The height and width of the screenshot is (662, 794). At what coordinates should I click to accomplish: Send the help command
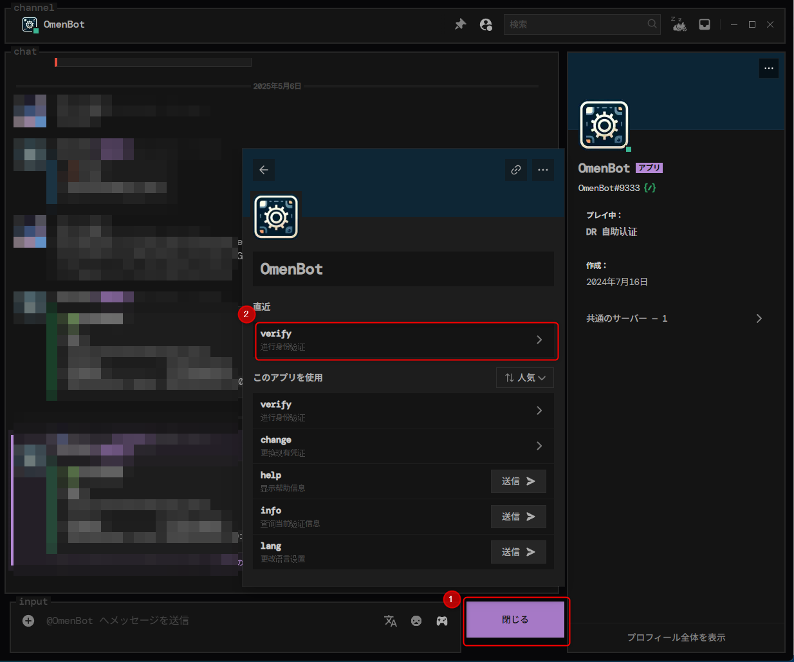519,481
